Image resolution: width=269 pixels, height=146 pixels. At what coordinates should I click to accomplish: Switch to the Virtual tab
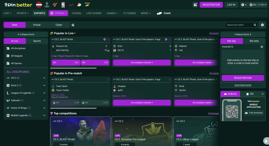37,25
